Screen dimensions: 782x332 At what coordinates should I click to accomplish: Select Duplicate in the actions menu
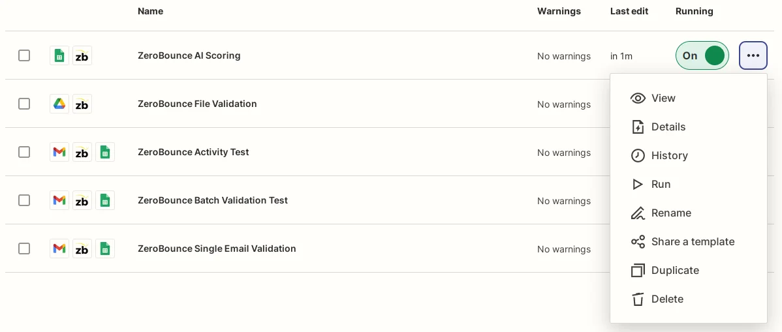point(674,271)
